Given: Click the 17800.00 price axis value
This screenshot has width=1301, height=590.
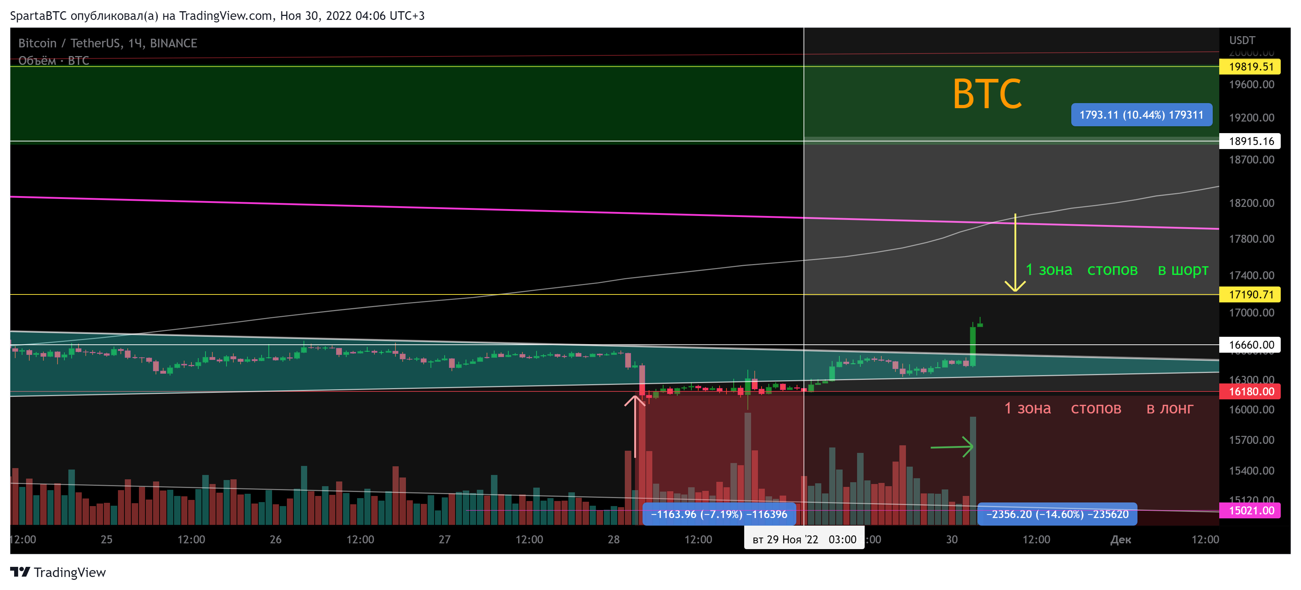Looking at the screenshot, I should tap(1251, 238).
